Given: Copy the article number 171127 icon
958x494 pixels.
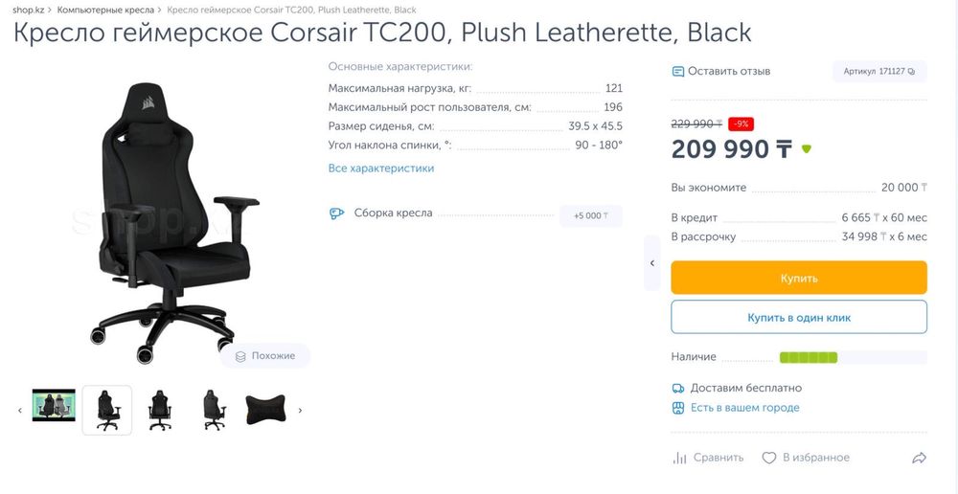Looking at the screenshot, I should click(x=911, y=72).
